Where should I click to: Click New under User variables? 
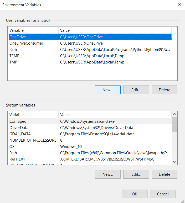pos(108,90)
